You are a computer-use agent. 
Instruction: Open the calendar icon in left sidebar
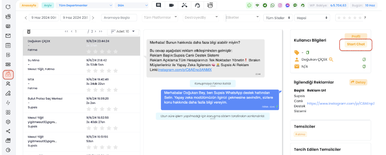8,45
